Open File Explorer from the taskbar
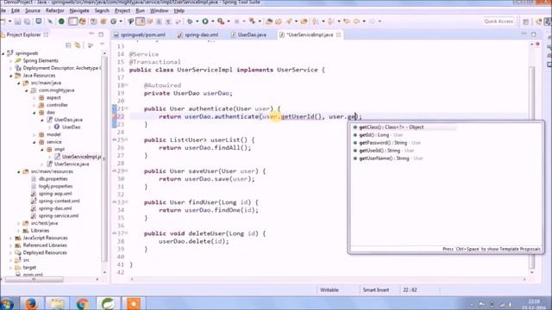This screenshot has width=552, height=310. [x=57, y=303]
